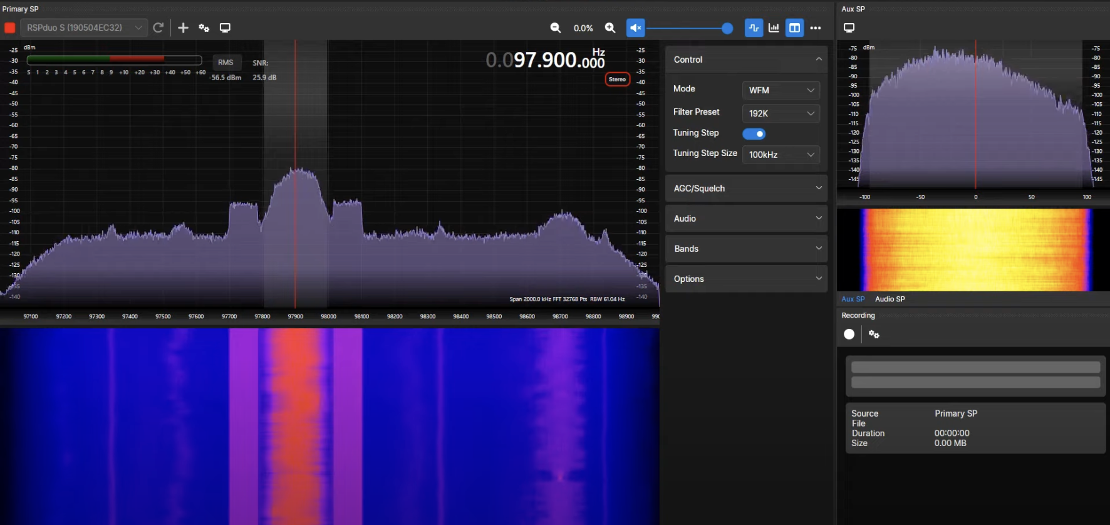Start recording with the white circle
The width and height of the screenshot is (1110, 525).
click(x=849, y=334)
